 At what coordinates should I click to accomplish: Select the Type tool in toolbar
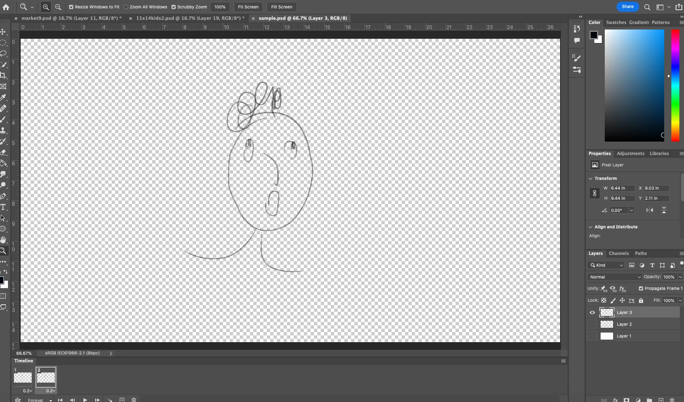pos(3,207)
